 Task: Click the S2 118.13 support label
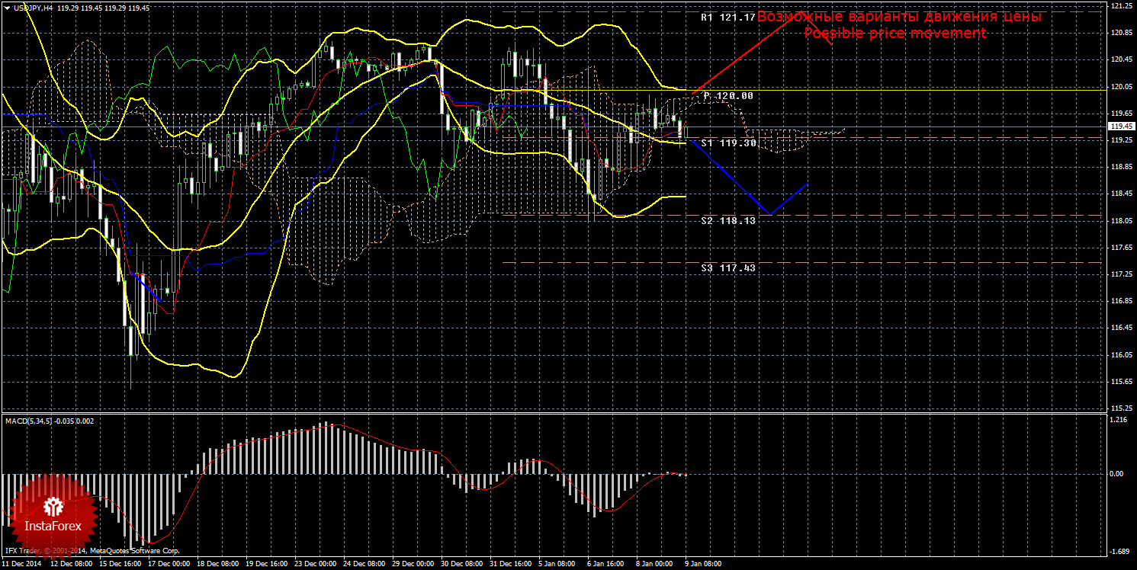click(728, 220)
